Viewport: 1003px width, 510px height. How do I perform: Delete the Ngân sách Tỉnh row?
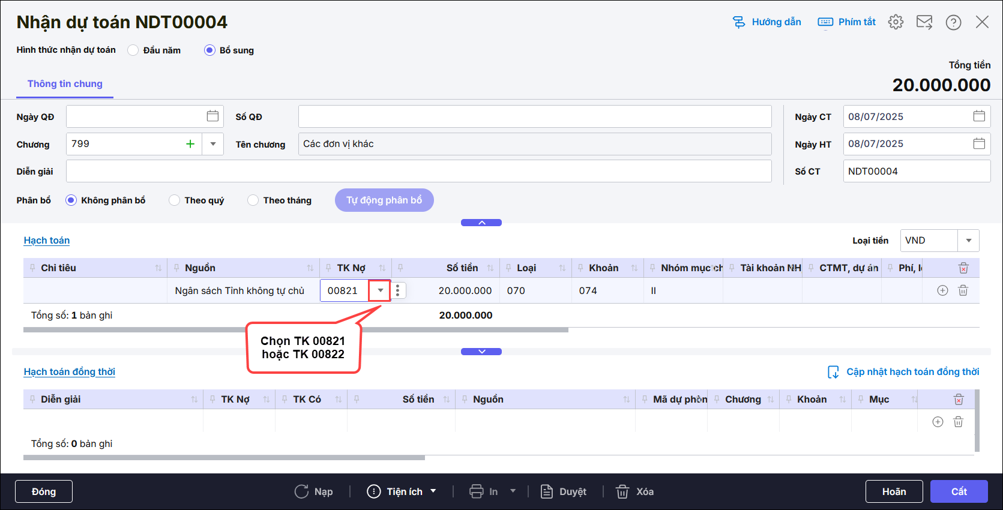pos(963,290)
